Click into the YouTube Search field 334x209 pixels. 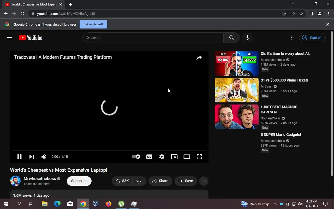coord(153,38)
